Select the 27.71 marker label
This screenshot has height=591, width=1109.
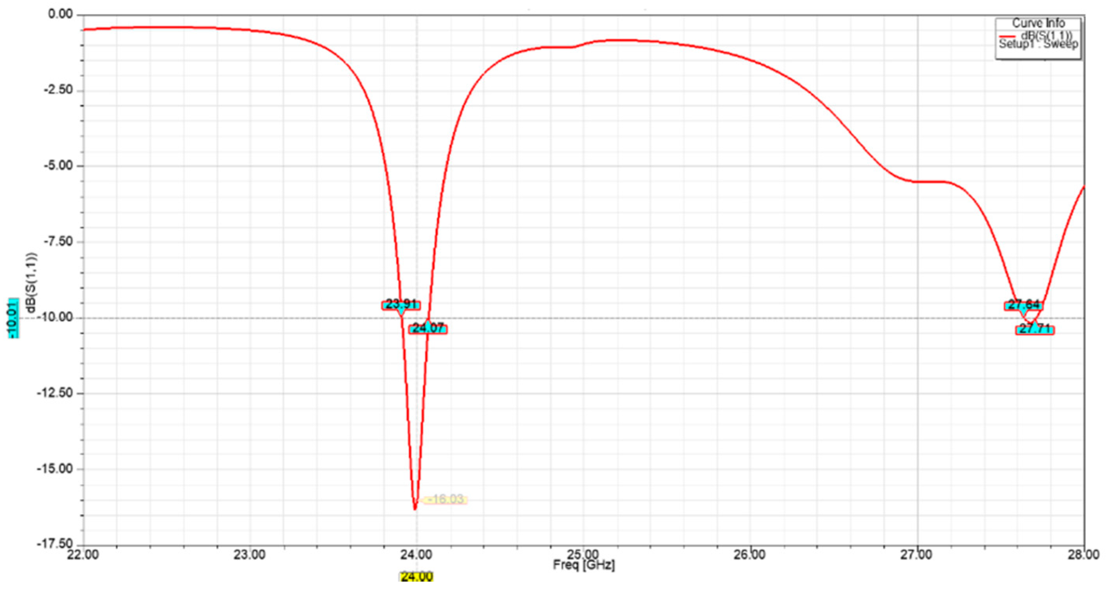[1035, 330]
